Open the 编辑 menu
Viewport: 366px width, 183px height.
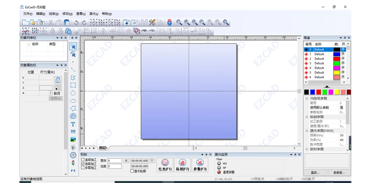pyautogui.click(x=41, y=14)
